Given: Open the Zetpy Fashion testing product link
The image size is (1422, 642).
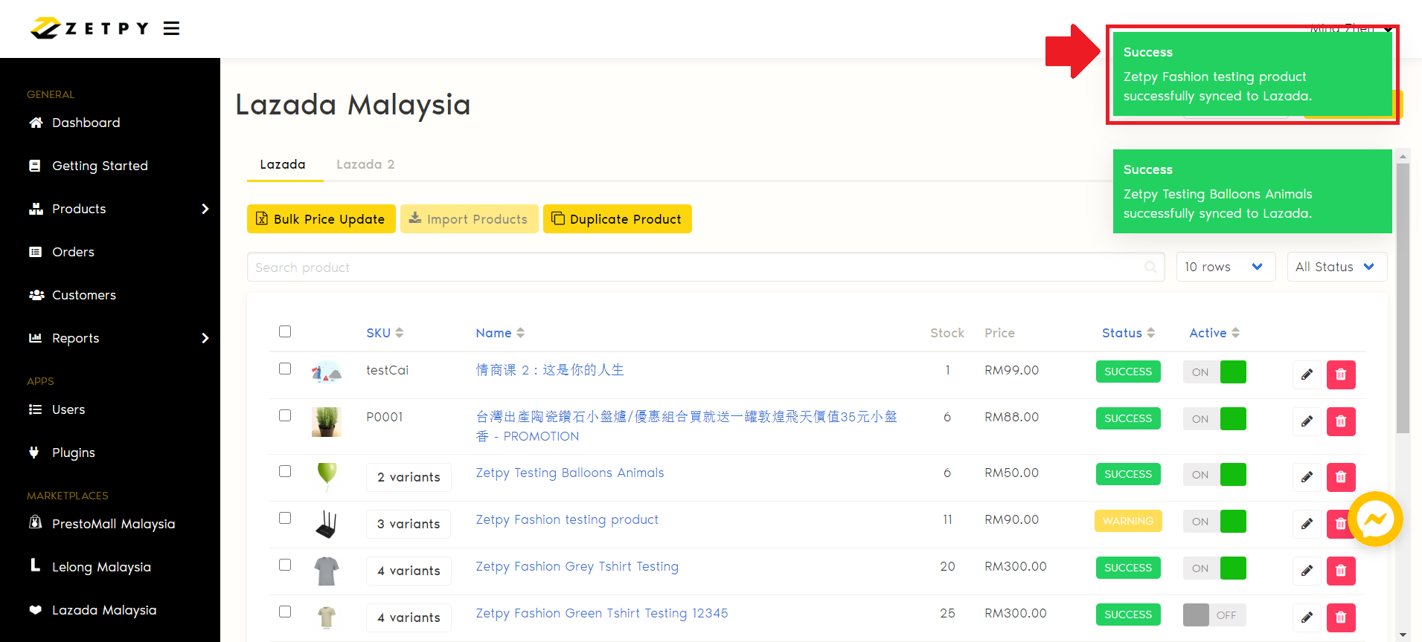Looking at the screenshot, I should point(567,519).
